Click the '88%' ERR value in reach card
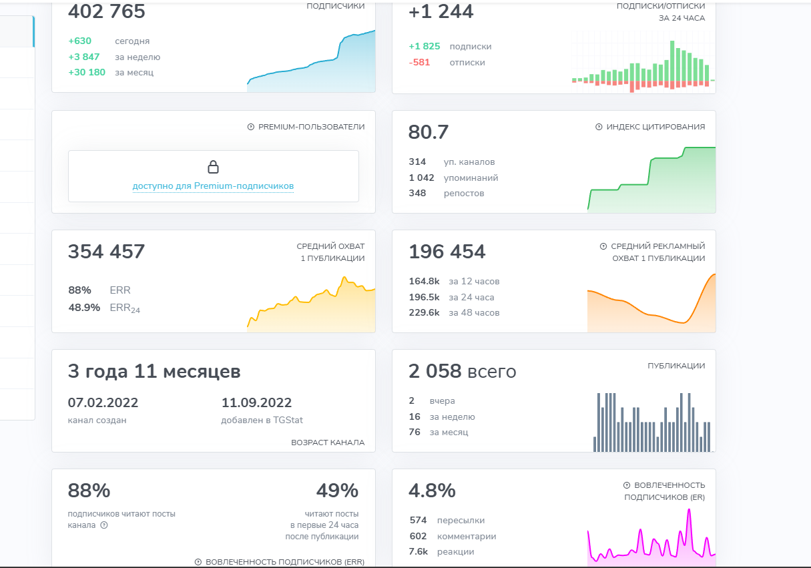This screenshot has width=811, height=568. pos(79,290)
